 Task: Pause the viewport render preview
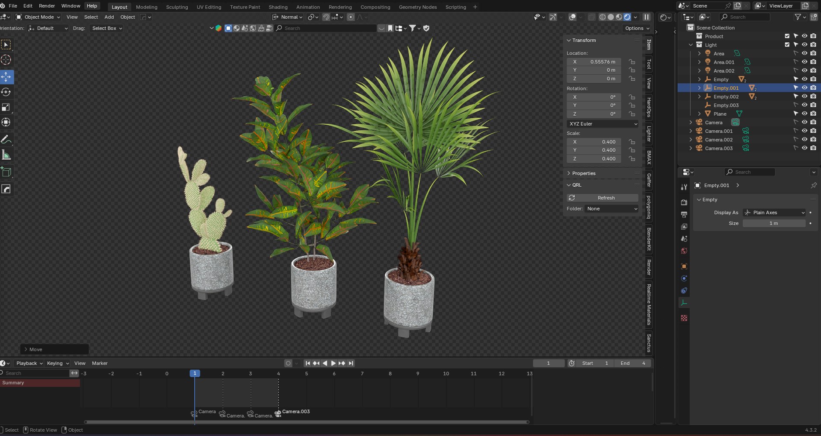[x=647, y=17]
